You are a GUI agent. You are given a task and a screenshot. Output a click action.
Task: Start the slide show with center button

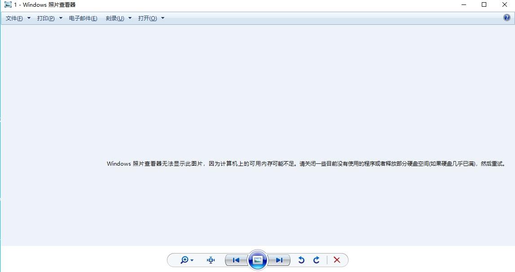click(258, 260)
